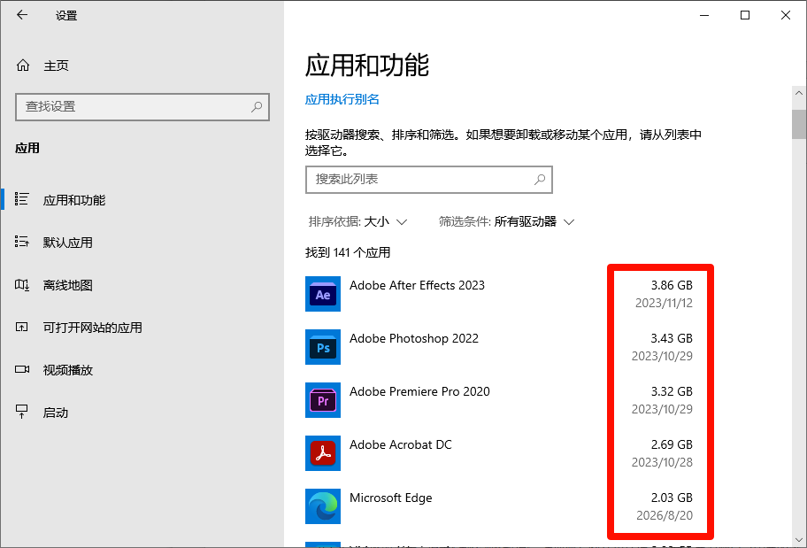Click the 2.03 GB size value

pyautogui.click(x=672, y=498)
